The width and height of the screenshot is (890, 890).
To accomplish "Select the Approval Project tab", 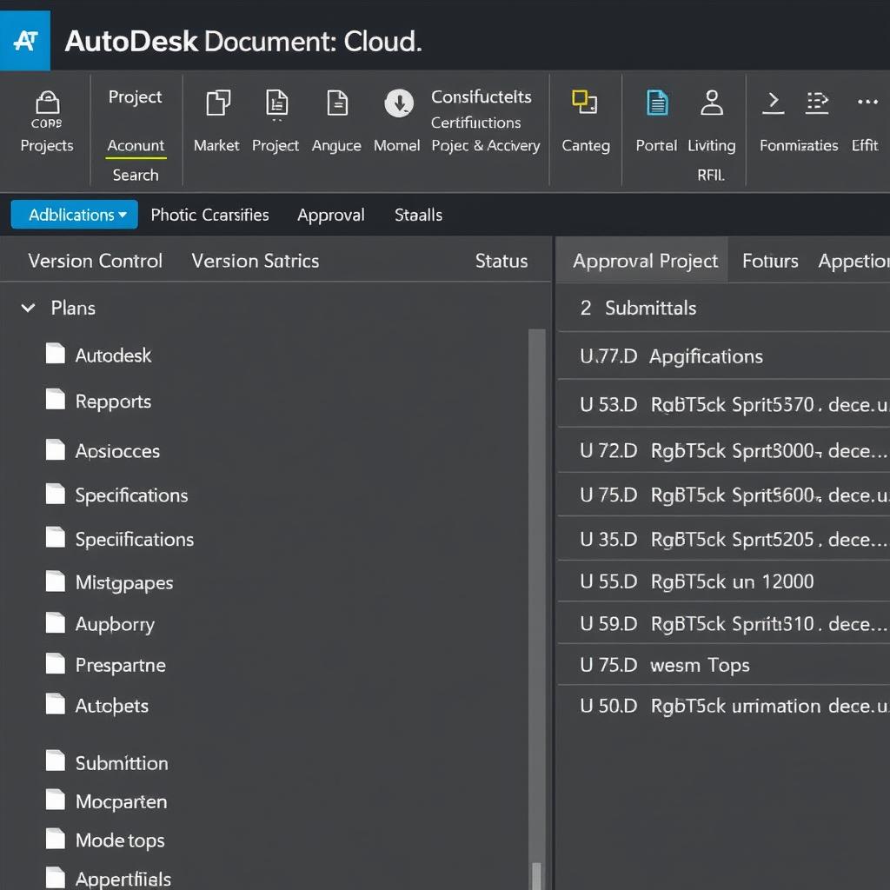I will pos(641,260).
